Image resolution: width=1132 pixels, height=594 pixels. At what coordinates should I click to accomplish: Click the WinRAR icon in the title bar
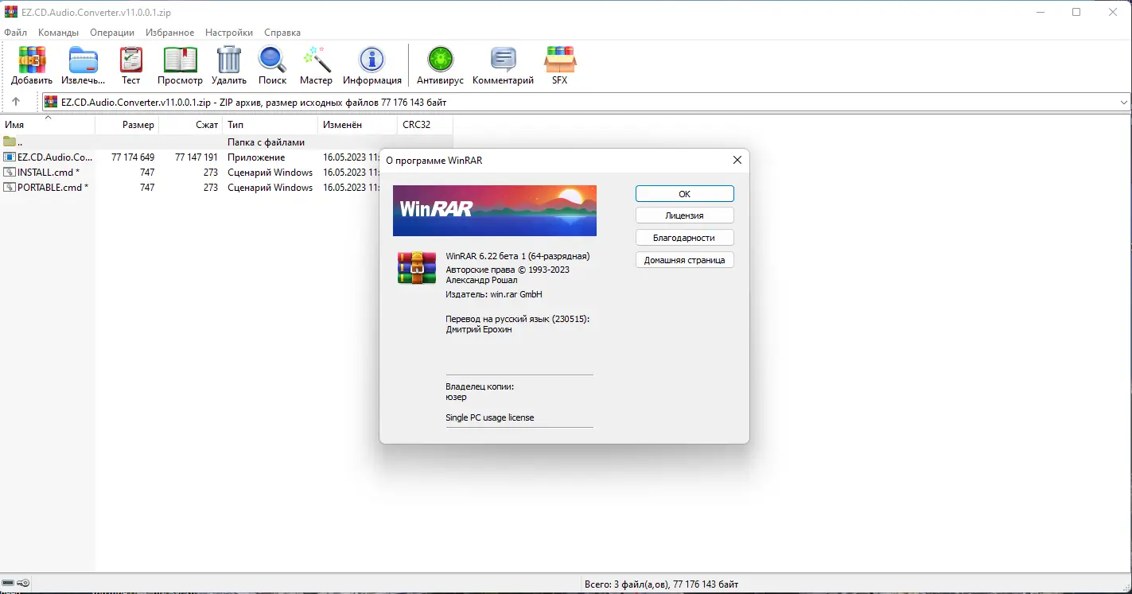tap(11, 12)
